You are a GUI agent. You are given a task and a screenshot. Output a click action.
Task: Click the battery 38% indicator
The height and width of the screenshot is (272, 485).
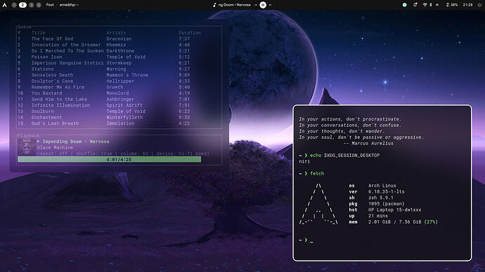pyautogui.click(x=451, y=5)
